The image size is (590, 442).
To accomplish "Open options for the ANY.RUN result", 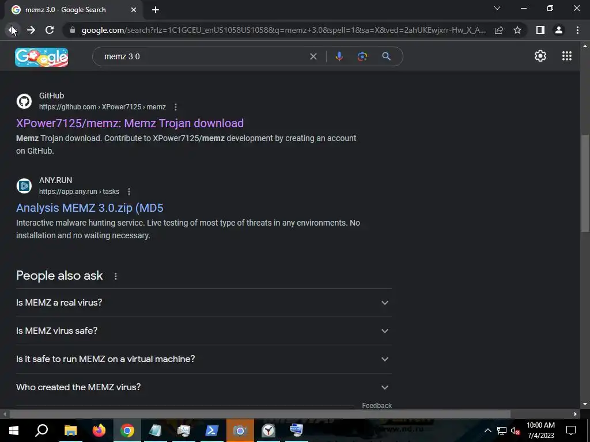I will [129, 192].
